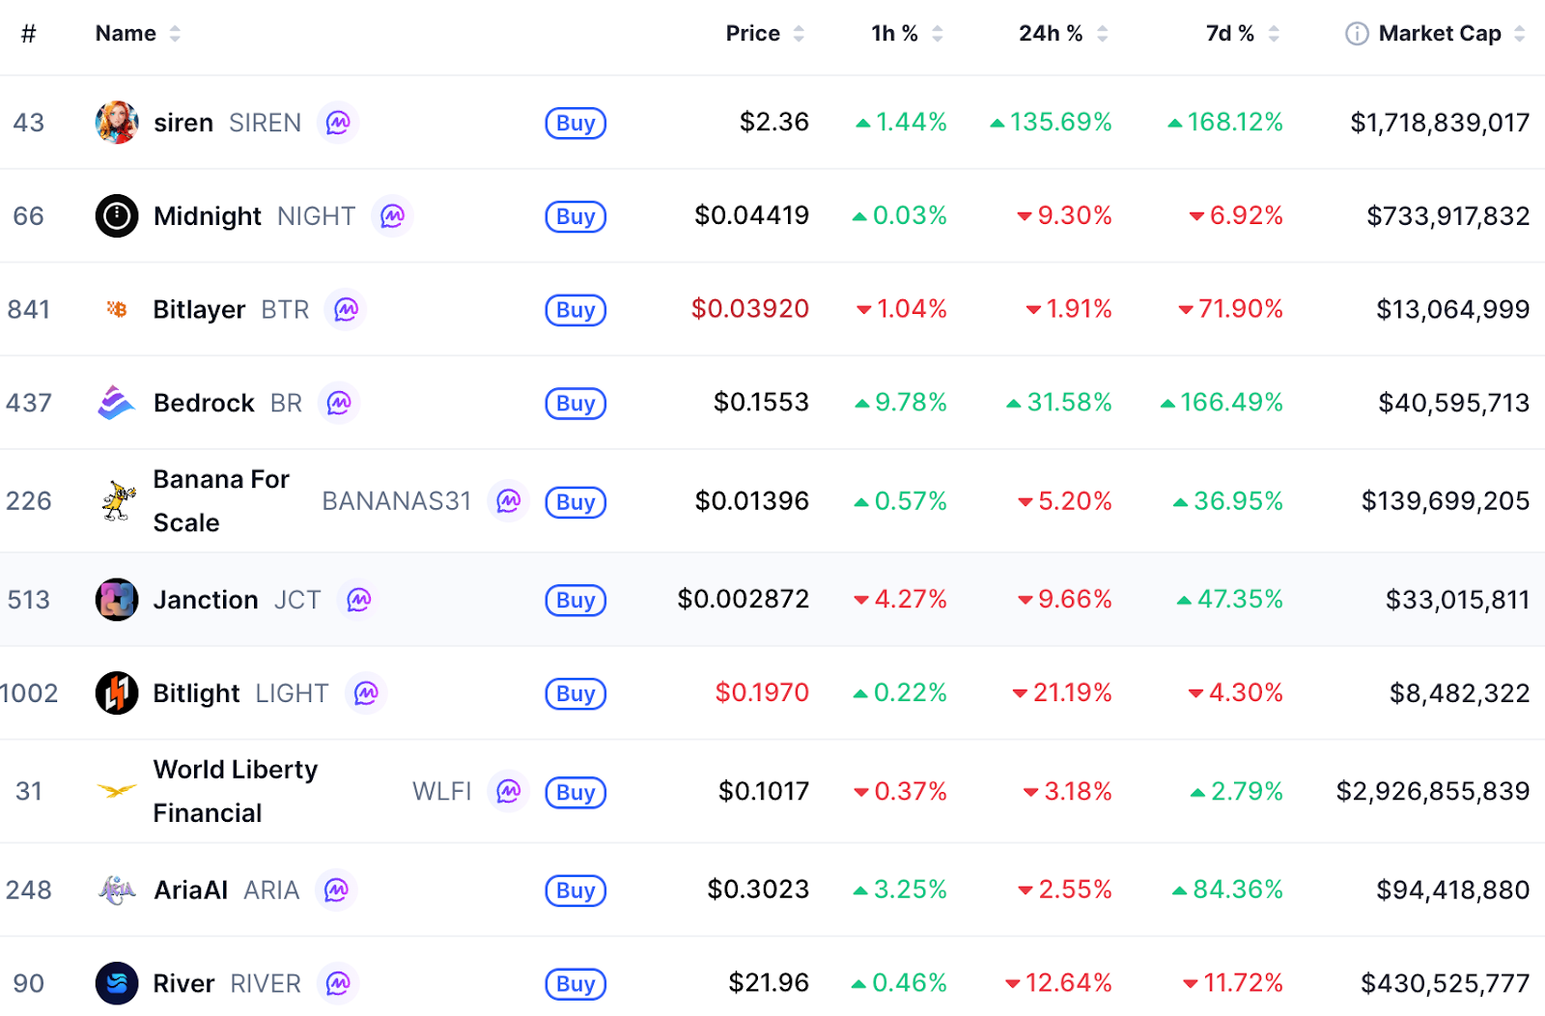Click the purple badge icon beside SIREN
Viewport: 1545px width, 1016px height.
(338, 123)
